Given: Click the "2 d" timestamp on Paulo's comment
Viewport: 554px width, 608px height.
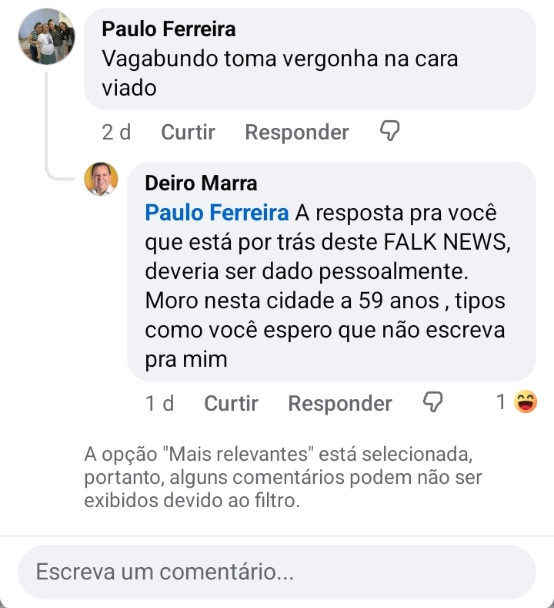Looking at the screenshot, I should pyautogui.click(x=116, y=133).
